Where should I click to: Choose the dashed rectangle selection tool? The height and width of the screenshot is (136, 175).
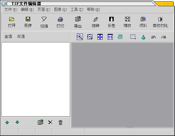[133, 37]
